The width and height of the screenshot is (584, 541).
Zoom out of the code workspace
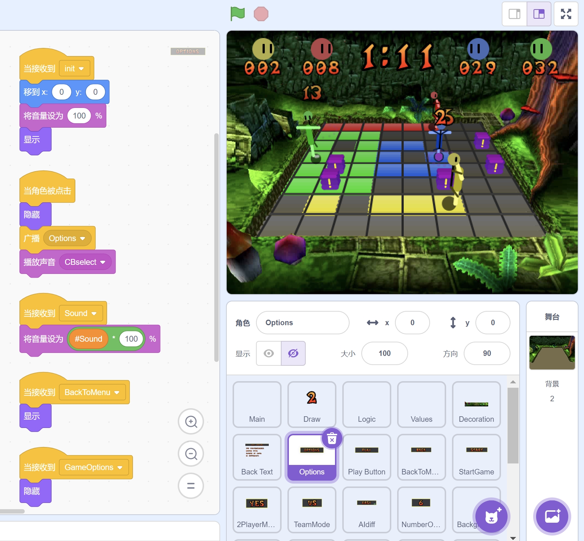(x=191, y=454)
